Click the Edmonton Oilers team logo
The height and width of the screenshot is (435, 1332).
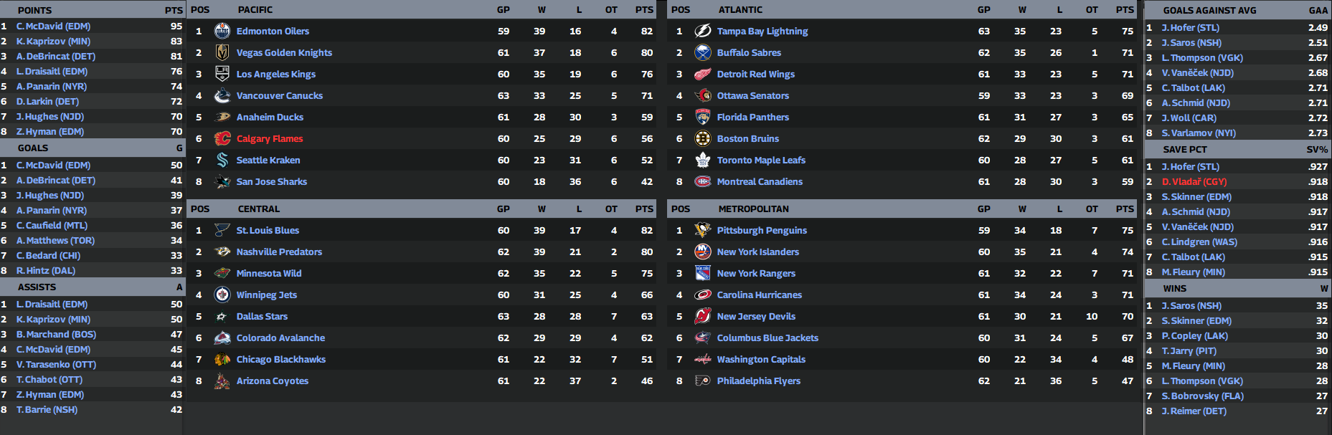click(x=222, y=31)
